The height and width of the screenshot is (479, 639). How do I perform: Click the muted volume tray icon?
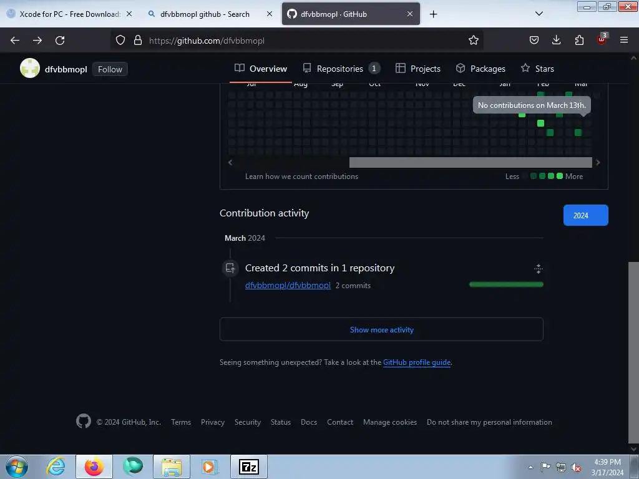coord(576,467)
